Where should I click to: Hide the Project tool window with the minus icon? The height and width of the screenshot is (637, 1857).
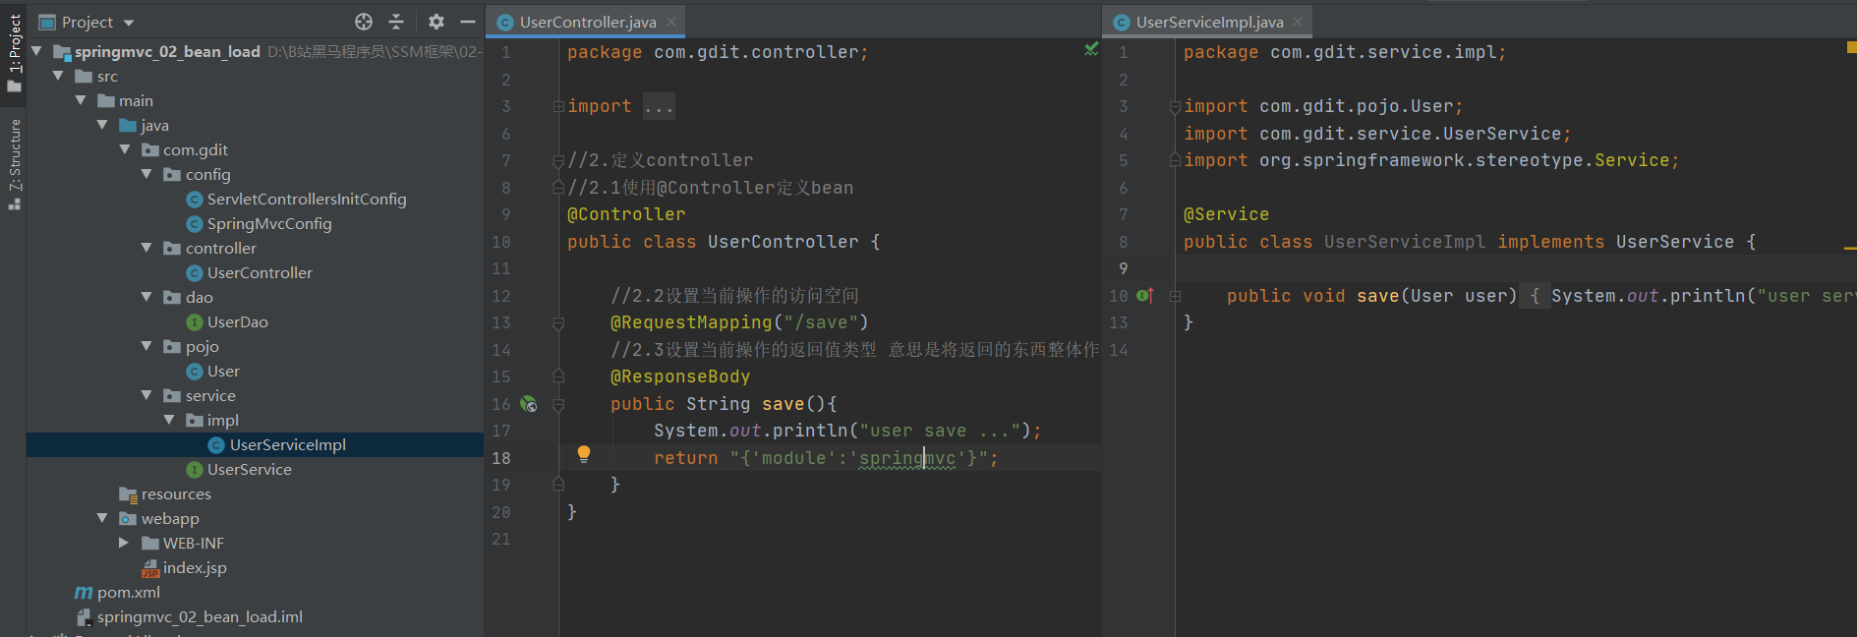tap(468, 22)
